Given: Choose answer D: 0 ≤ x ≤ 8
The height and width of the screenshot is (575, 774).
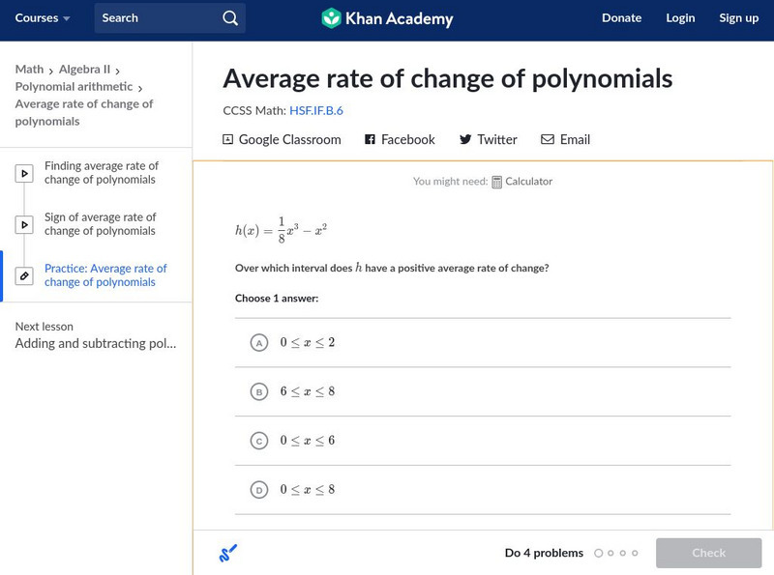Looking at the screenshot, I should click(x=258, y=490).
